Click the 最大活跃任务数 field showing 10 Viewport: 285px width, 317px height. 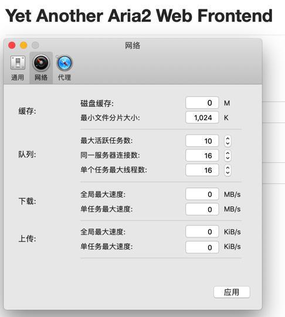pyautogui.click(x=202, y=141)
